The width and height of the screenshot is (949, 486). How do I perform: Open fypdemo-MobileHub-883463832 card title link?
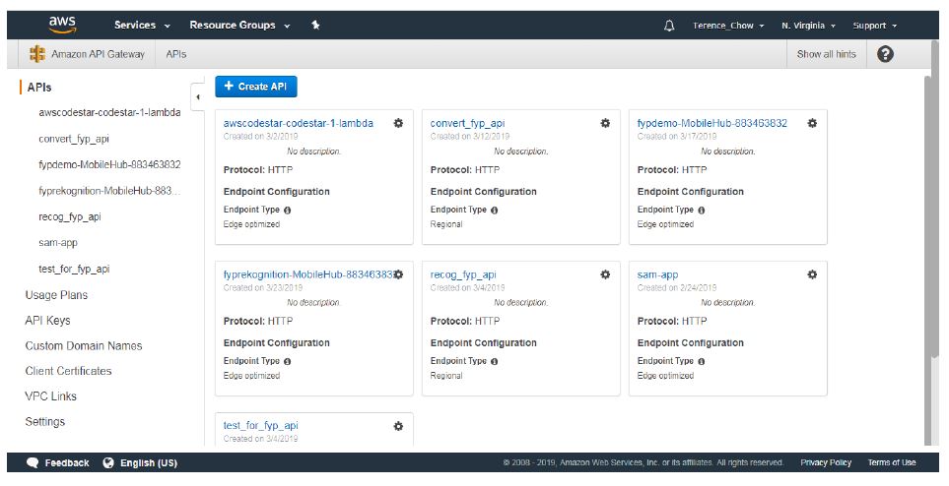(712, 123)
